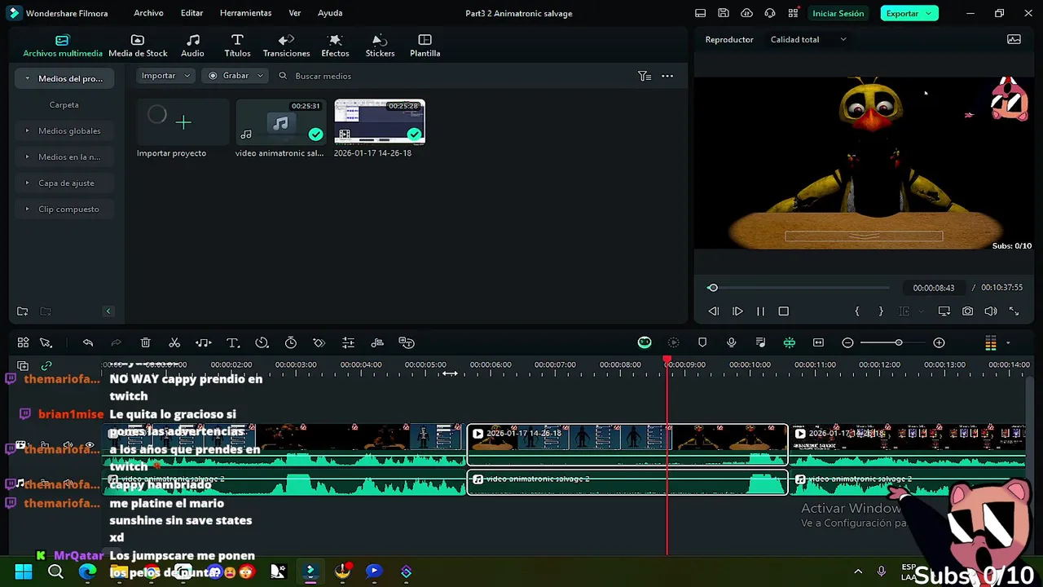Select the timeline pointer selection tool

(x=46, y=343)
